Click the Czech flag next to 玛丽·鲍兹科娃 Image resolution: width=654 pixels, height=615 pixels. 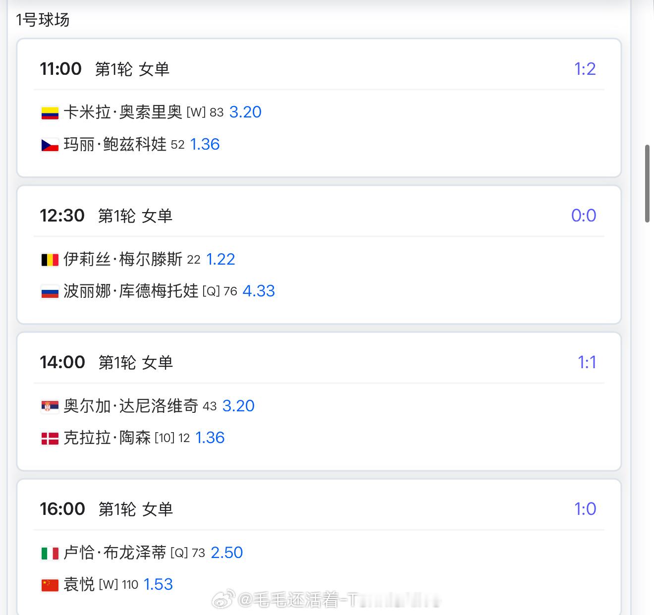[50, 145]
